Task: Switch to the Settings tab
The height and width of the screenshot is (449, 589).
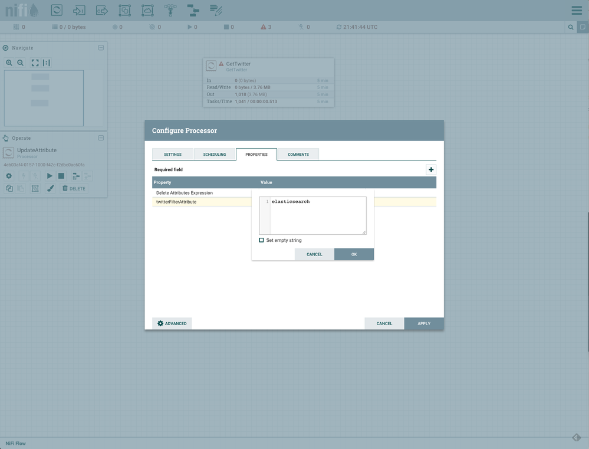Action: point(172,155)
